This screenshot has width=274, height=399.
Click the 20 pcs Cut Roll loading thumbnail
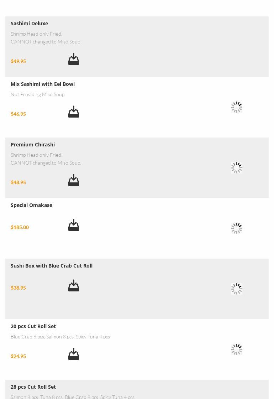pyautogui.click(x=237, y=349)
